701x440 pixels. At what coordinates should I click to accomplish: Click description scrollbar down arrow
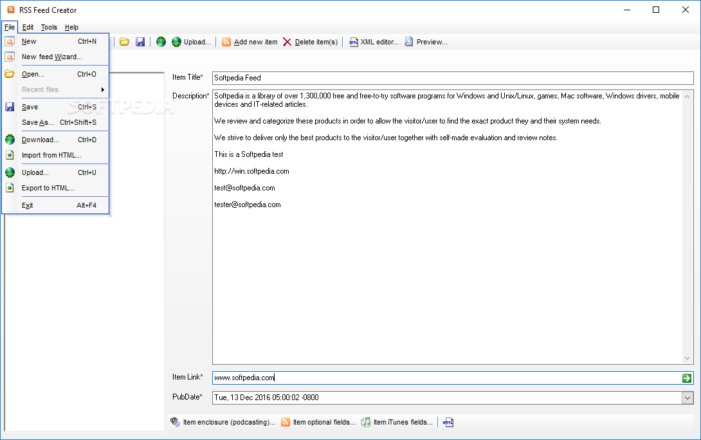(x=687, y=358)
